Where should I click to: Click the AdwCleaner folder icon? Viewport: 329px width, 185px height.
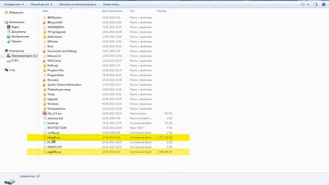(x=45, y=36)
